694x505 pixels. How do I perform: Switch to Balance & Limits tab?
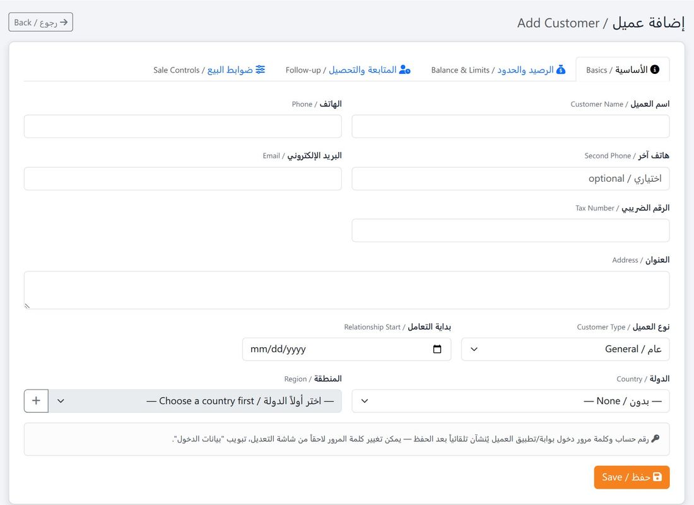pos(498,69)
